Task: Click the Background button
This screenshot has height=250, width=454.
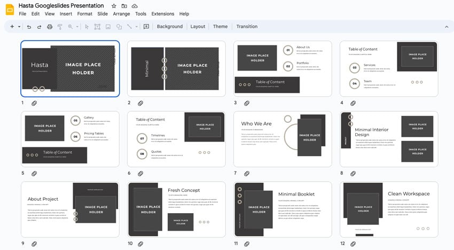Action: coord(169,27)
